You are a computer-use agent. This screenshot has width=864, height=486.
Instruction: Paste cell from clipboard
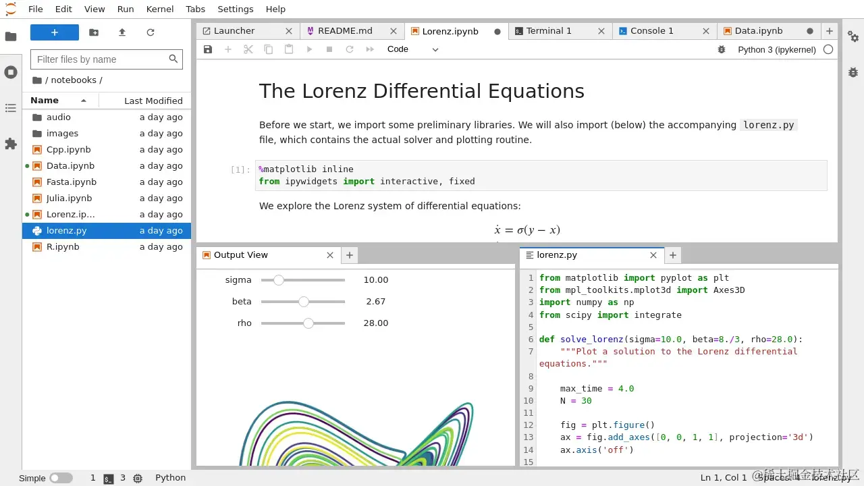tap(289, 49)
